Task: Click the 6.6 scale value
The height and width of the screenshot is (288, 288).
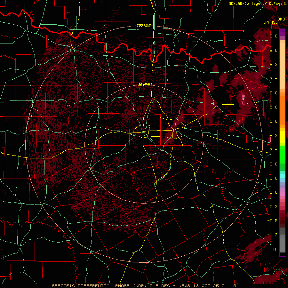Action: coord(274,93)
